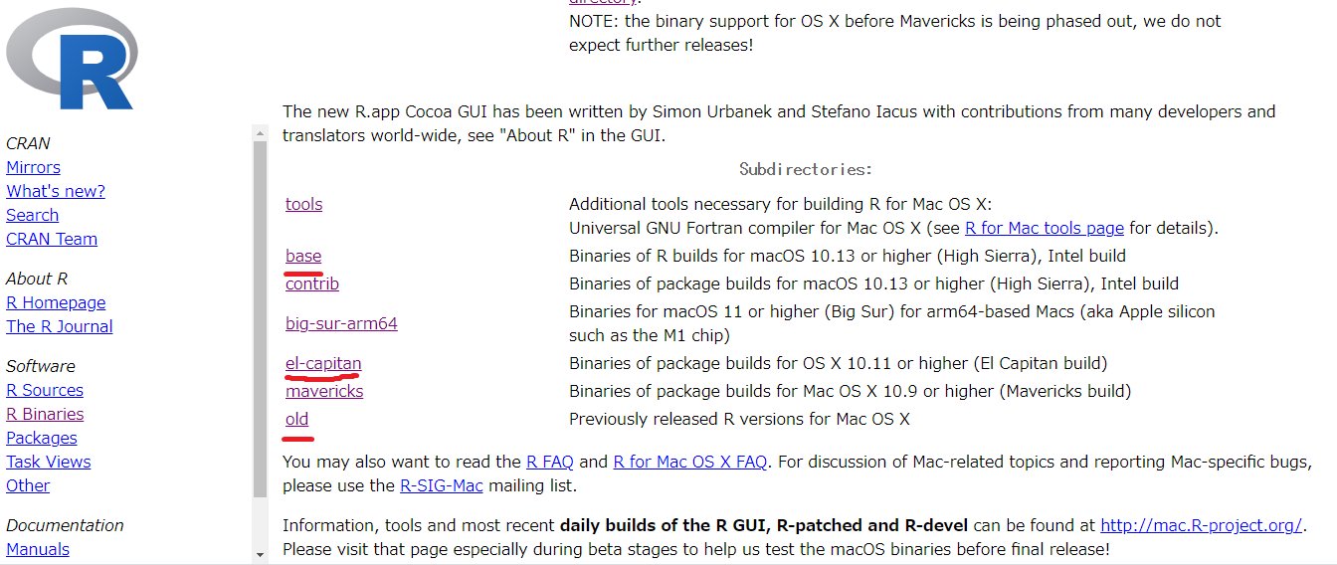
Task: Open the contrib subdirectory
Action: 312,283
